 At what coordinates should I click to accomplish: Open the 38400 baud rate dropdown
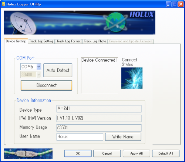pos(38,75)
